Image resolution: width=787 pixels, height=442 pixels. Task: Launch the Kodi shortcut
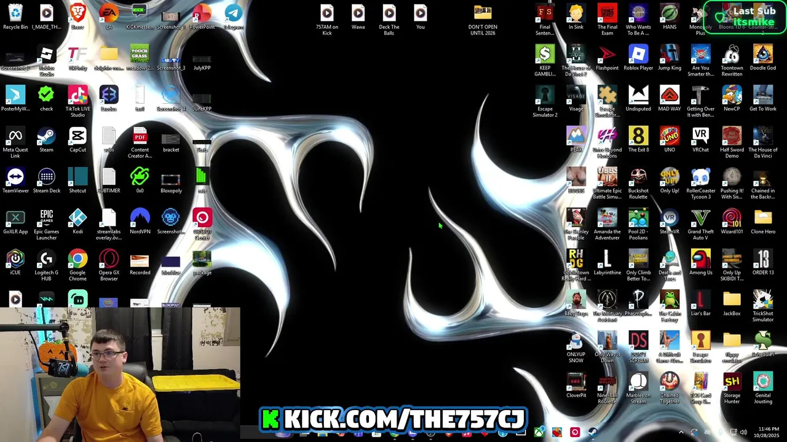(77, 222)
